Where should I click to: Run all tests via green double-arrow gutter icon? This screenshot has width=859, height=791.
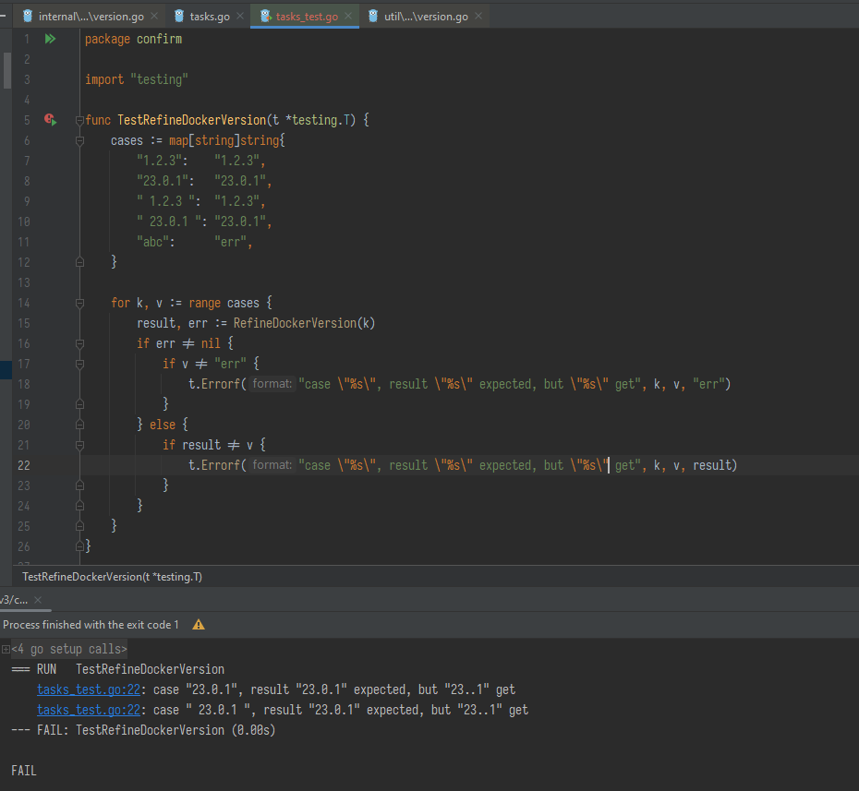point(51,39)
